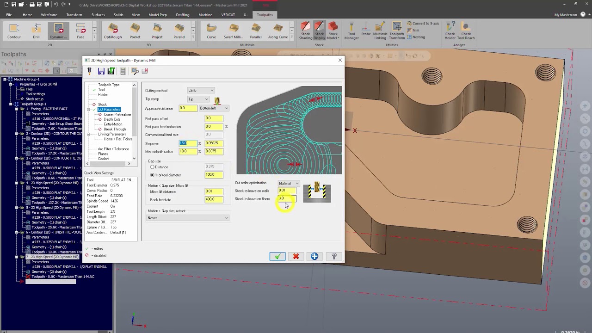The image size is (592, 333).
Task: Select the Swarf Milling multiaxis toolpath
Action: point(234,31)
